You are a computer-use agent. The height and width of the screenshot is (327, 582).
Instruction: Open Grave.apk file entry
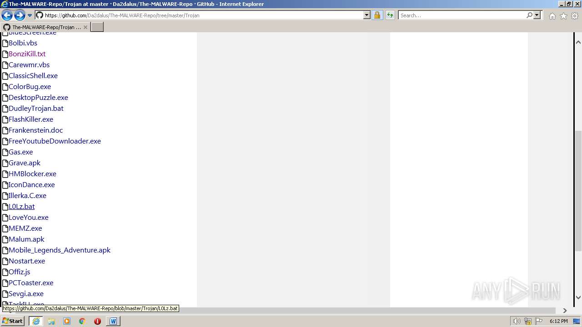pyautogui.click(x=25, y=163)
